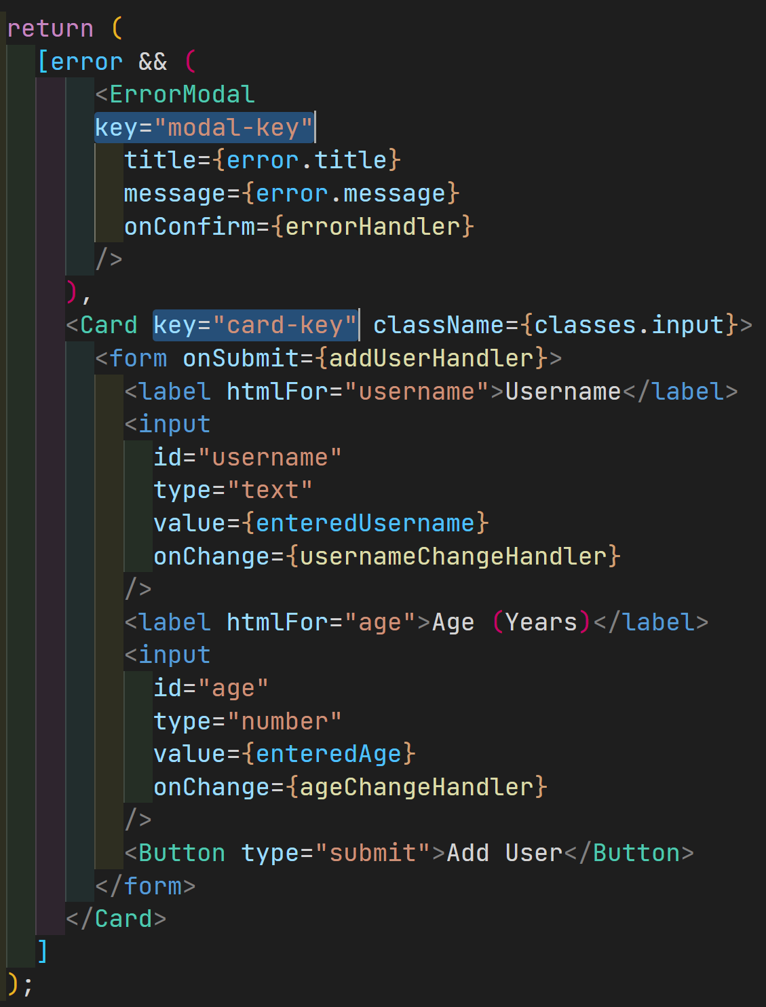The height and width of the screenshot is (1007, 766).
Task: Click htmlFor="age" label attribute
Action: (321, 622)
